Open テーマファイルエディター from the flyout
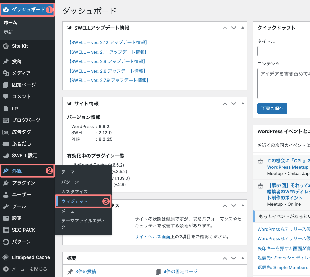This screenshot has height=277, width=310. [83, 224]
